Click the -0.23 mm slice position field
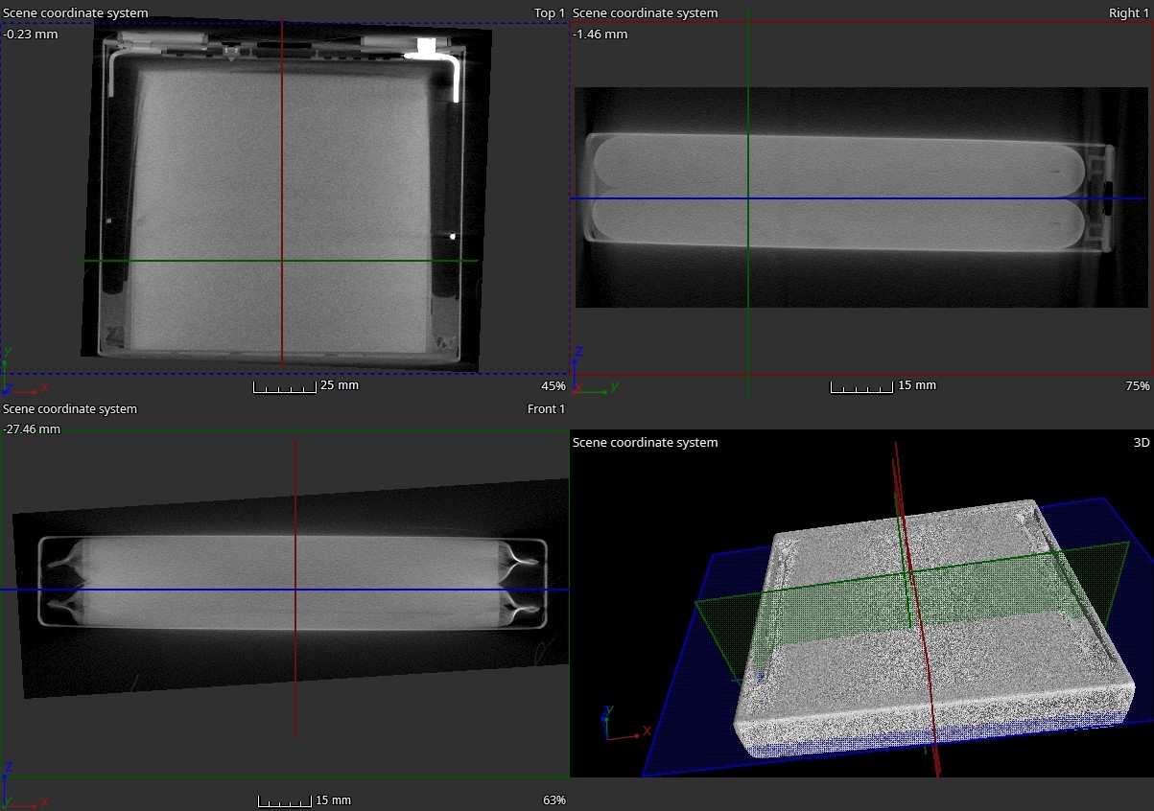The height and width of the screenshot is (811, 1154). (x=30, y=34)
